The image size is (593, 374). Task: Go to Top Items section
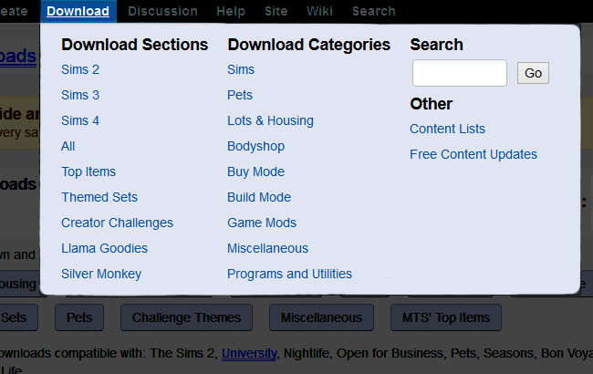click(88, 171)
